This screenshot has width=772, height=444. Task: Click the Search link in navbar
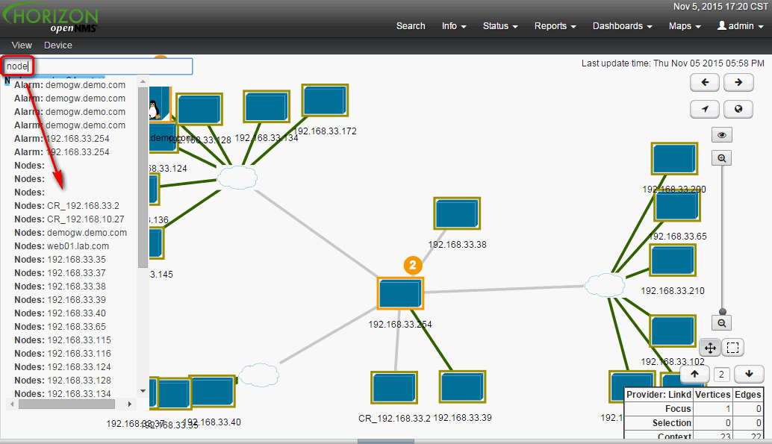411,26
